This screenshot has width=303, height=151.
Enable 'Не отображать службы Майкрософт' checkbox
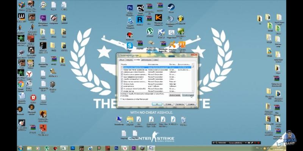(x=121, y=99)
